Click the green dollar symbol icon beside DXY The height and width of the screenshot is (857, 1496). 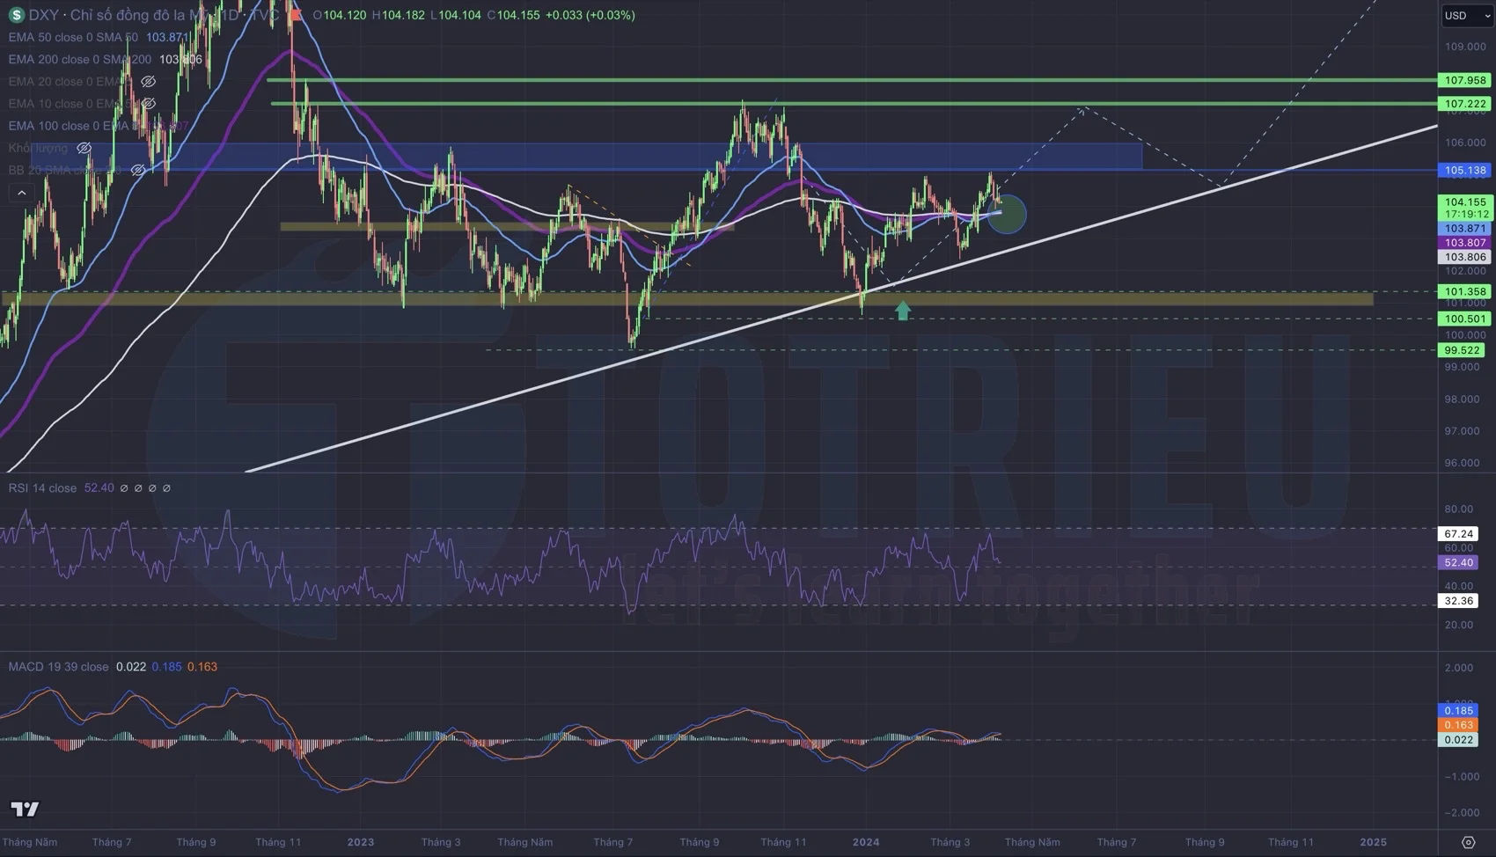click(x=17, y=15)
